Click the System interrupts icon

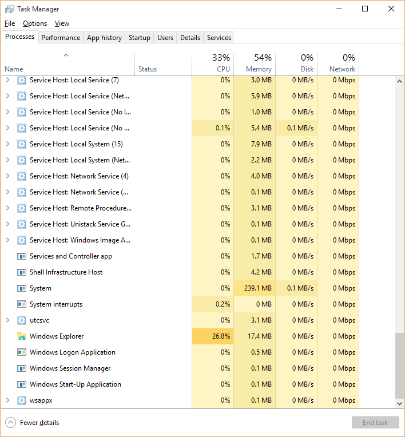coord(22,304)
